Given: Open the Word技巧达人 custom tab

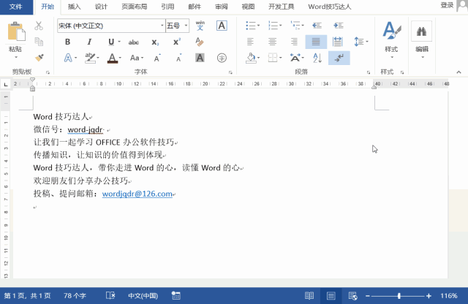Looking at the screenshot, I should click(x=330, y=7).
